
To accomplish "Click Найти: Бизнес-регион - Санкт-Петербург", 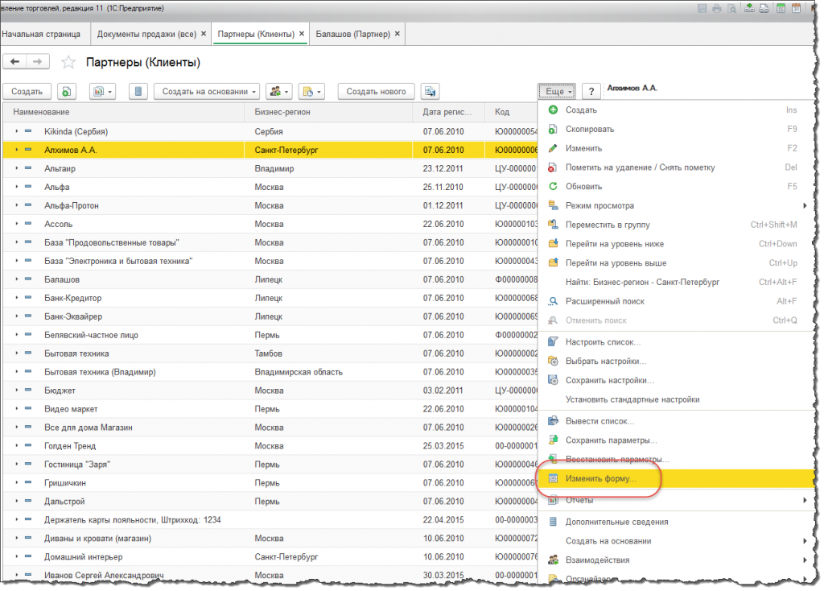I will pos(676,282).
